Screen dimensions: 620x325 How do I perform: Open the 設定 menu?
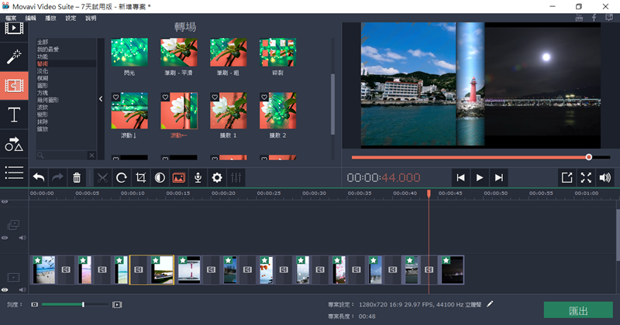click(x=71, y=17)
